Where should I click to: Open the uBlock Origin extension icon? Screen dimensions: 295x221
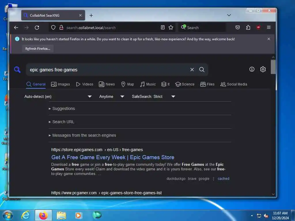[x=258, y=27]
